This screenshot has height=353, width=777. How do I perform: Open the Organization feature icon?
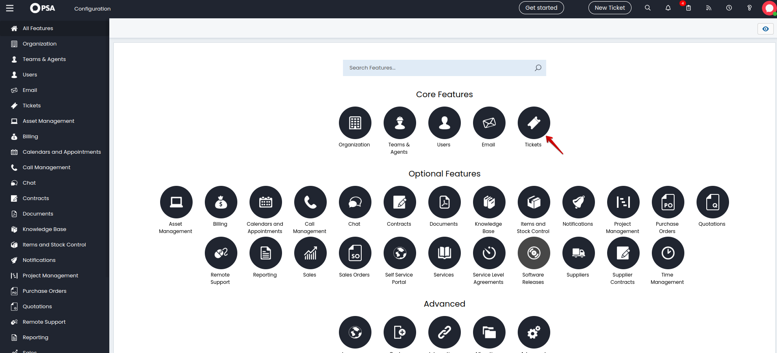(x=355, y=123)
